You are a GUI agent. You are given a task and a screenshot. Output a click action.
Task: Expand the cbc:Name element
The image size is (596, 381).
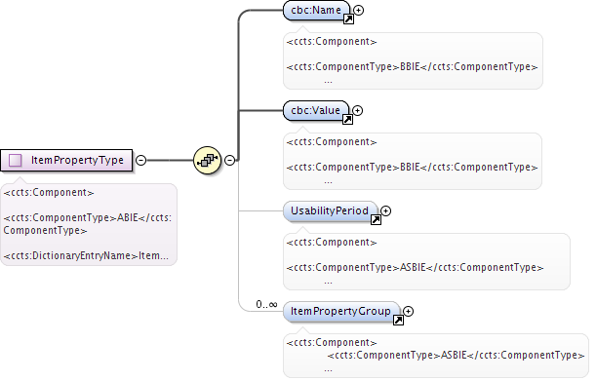coord(358,11)
